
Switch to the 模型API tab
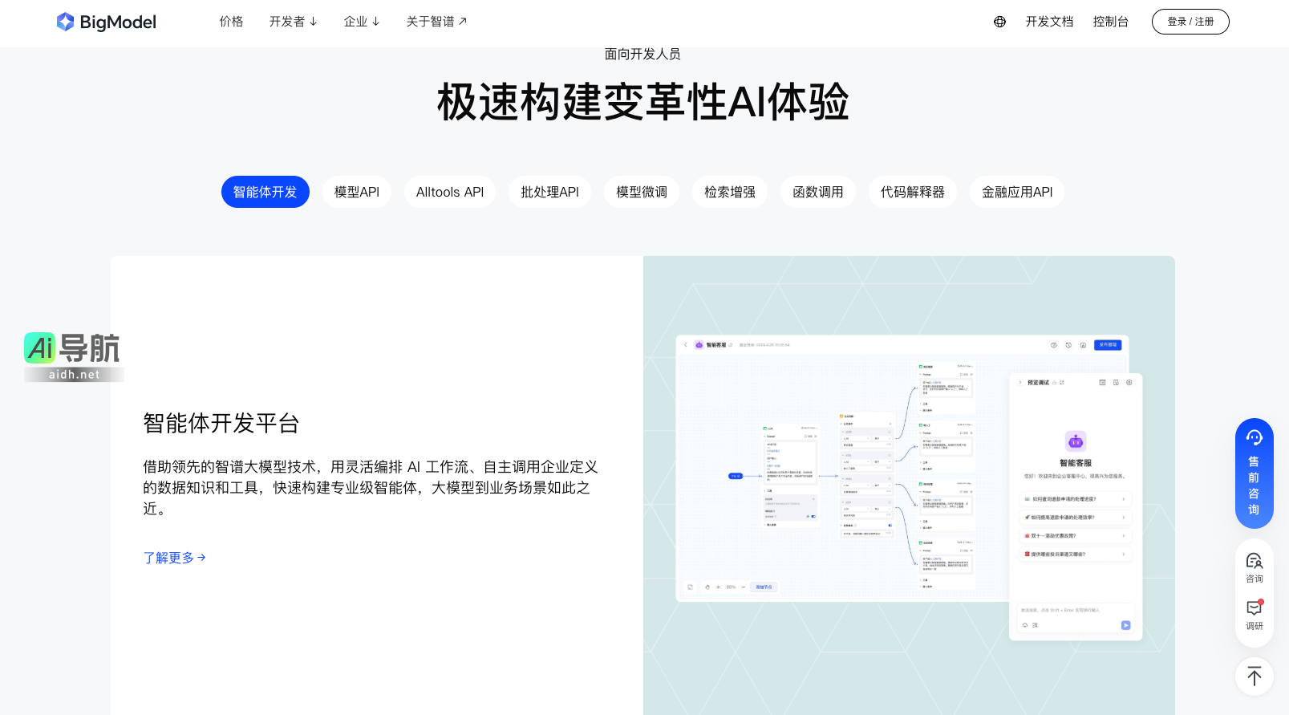tap(356, 192)
